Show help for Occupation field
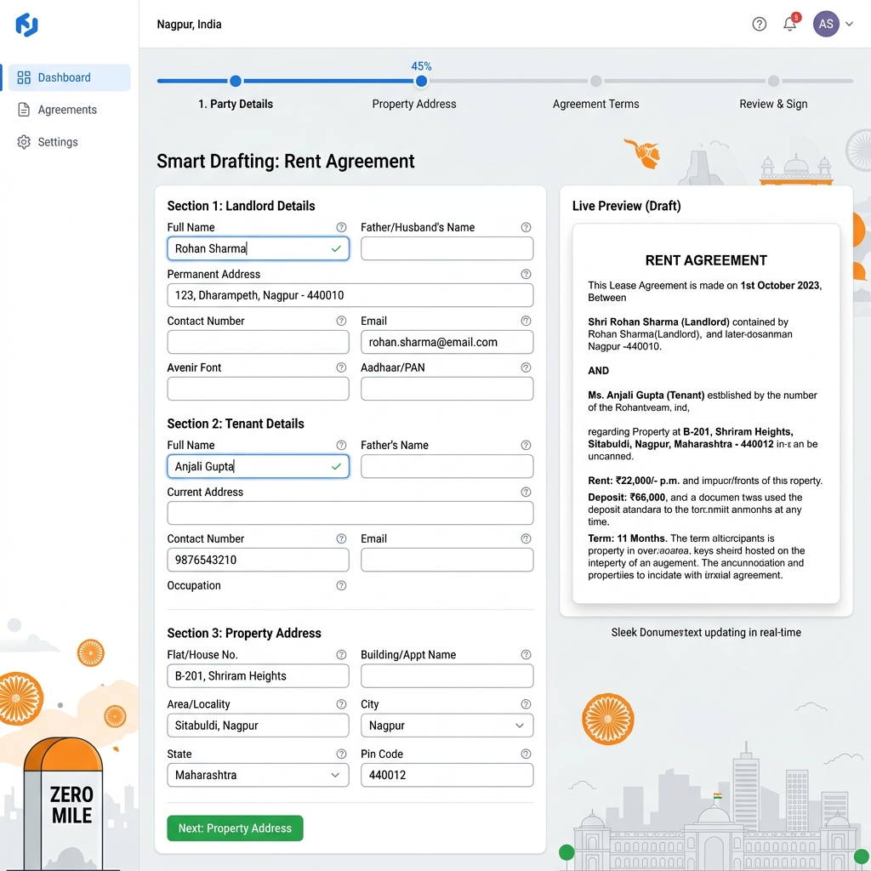Image resolution: width=871 pixels, height=871 pixels. [x=341, y=585]
